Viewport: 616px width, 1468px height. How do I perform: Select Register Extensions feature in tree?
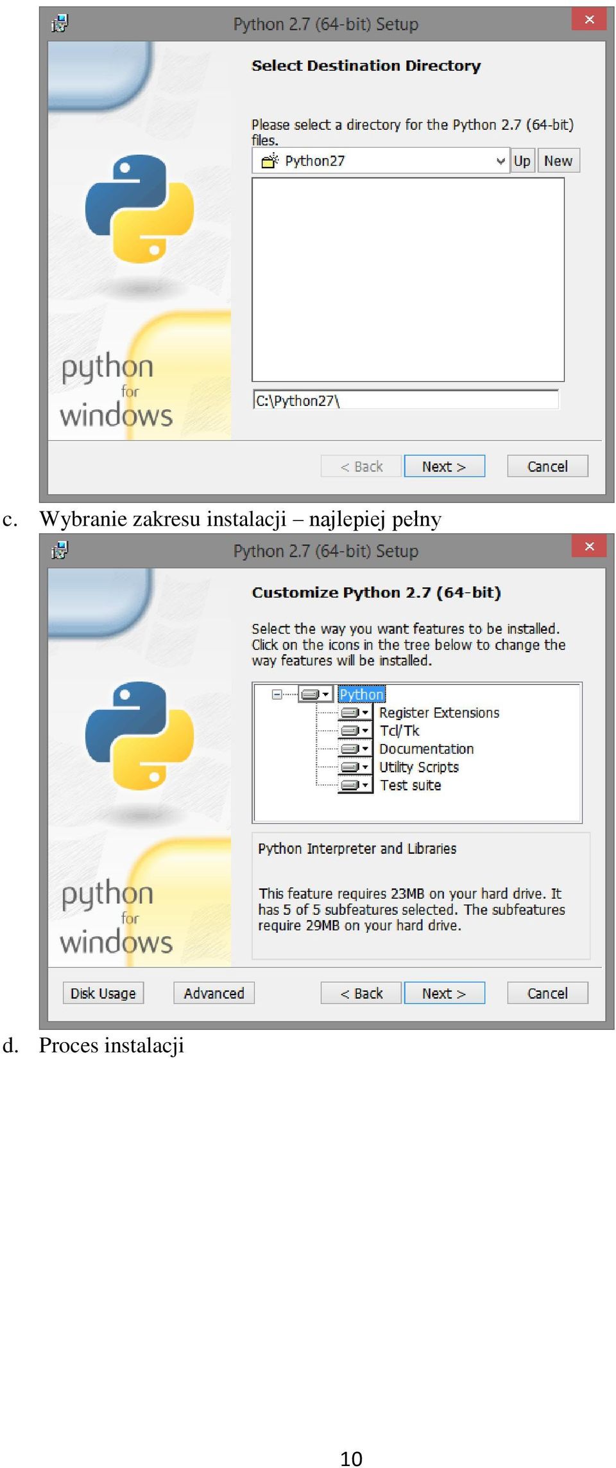(439, 712)
